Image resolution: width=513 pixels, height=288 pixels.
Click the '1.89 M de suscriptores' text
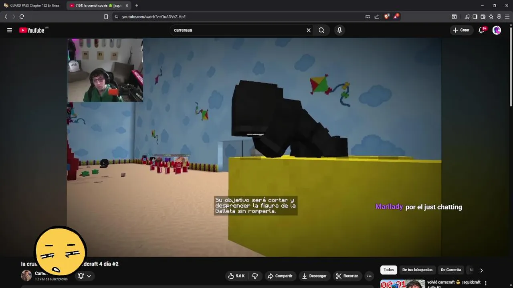(x=51, y=279)
